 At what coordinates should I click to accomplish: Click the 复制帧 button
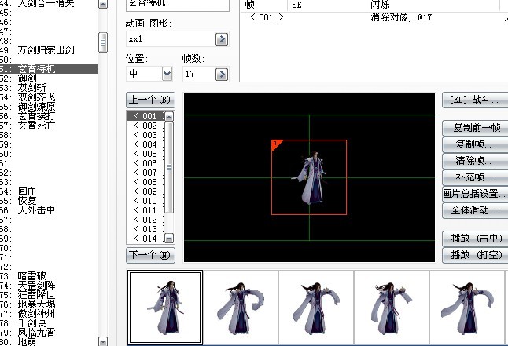(475, 144)
